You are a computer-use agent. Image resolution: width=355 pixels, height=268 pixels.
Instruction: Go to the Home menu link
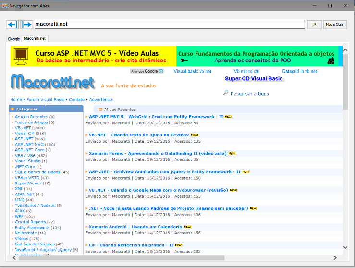tap(16, 100)
